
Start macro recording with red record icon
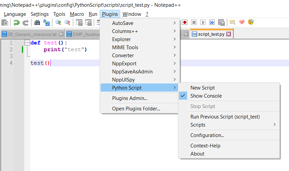pos(185,23)
